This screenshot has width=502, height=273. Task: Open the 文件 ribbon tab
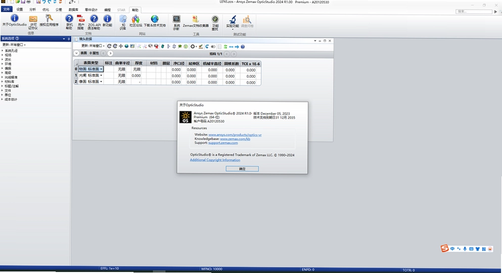pyautogui.click(x=7, y=10)
